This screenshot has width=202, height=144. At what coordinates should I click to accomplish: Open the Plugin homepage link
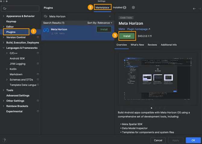tap(139, 29)
